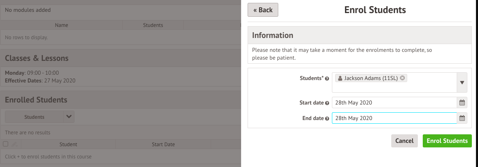Viewport: 478px width, 167px height.
Task: Click the help icon beside End date
Action: coord(327,118)
